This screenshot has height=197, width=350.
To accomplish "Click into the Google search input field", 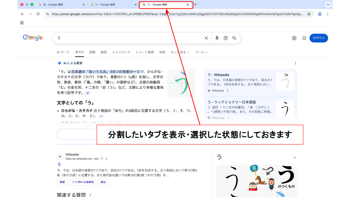I will 128,38.
